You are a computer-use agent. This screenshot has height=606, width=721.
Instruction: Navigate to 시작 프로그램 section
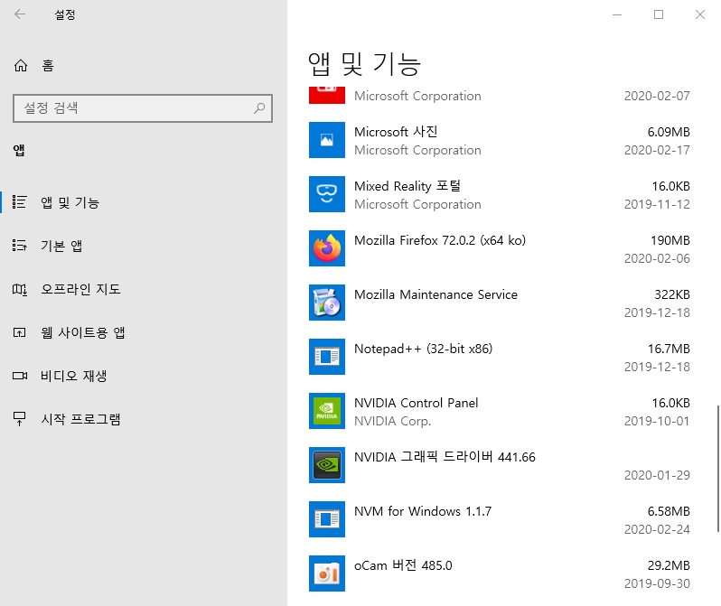point(80,420)
